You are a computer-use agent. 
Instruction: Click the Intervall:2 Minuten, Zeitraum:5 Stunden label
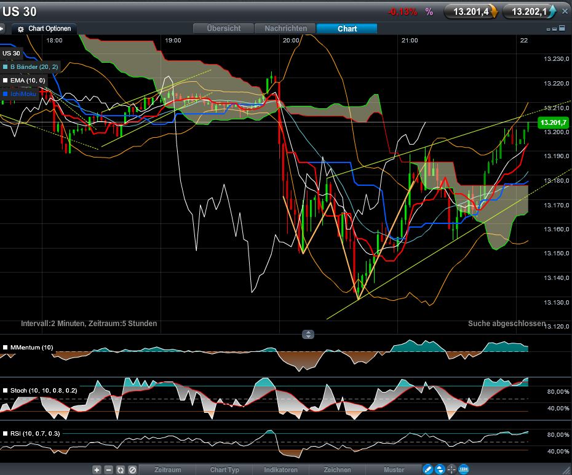[89, 323]
